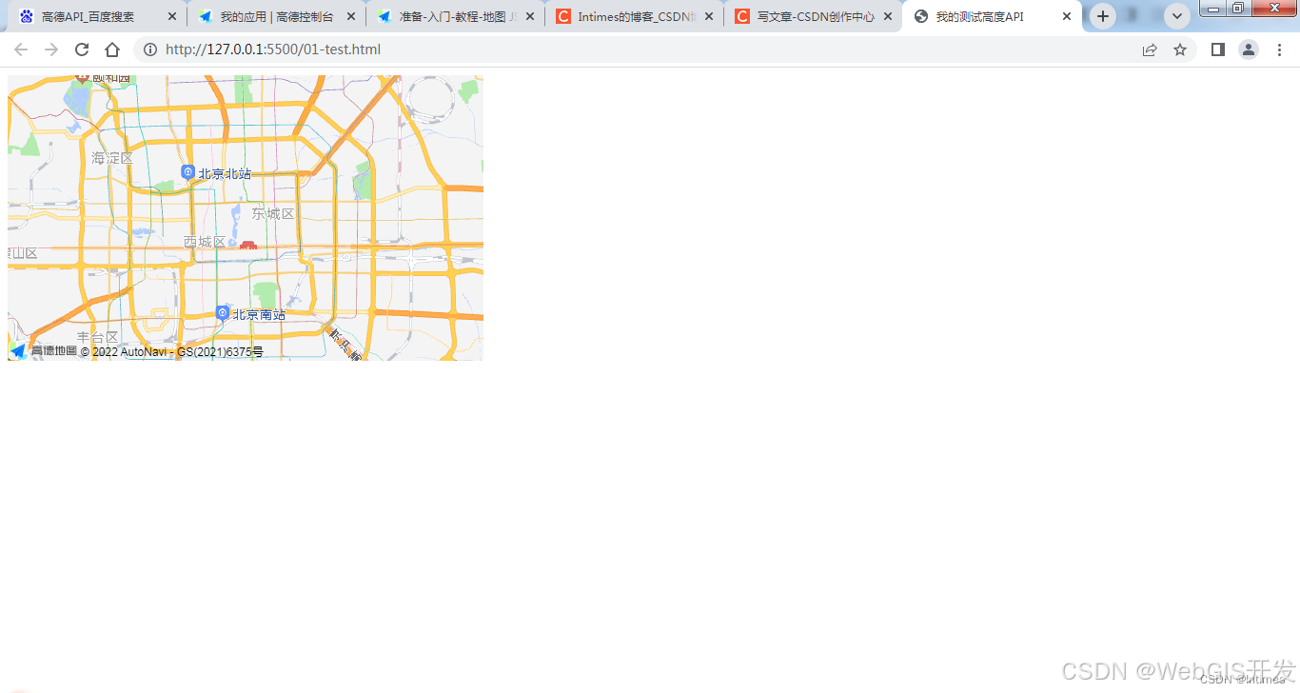This screenshot has width=1300, height=693.
Task: Open the tab list chevron dropdown
Action: click(x=1176, y=16)
